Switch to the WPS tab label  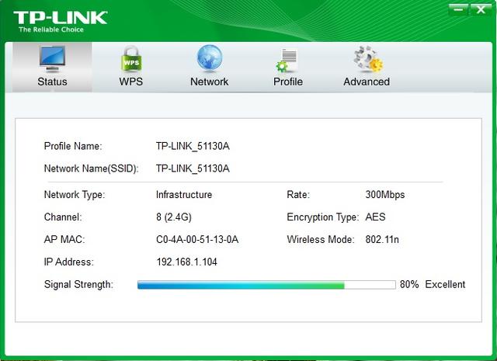131,82
